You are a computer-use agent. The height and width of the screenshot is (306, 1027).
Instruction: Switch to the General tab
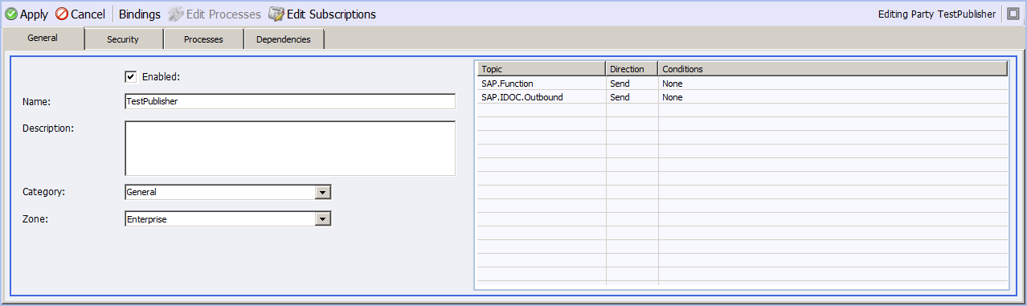[43, 39]
